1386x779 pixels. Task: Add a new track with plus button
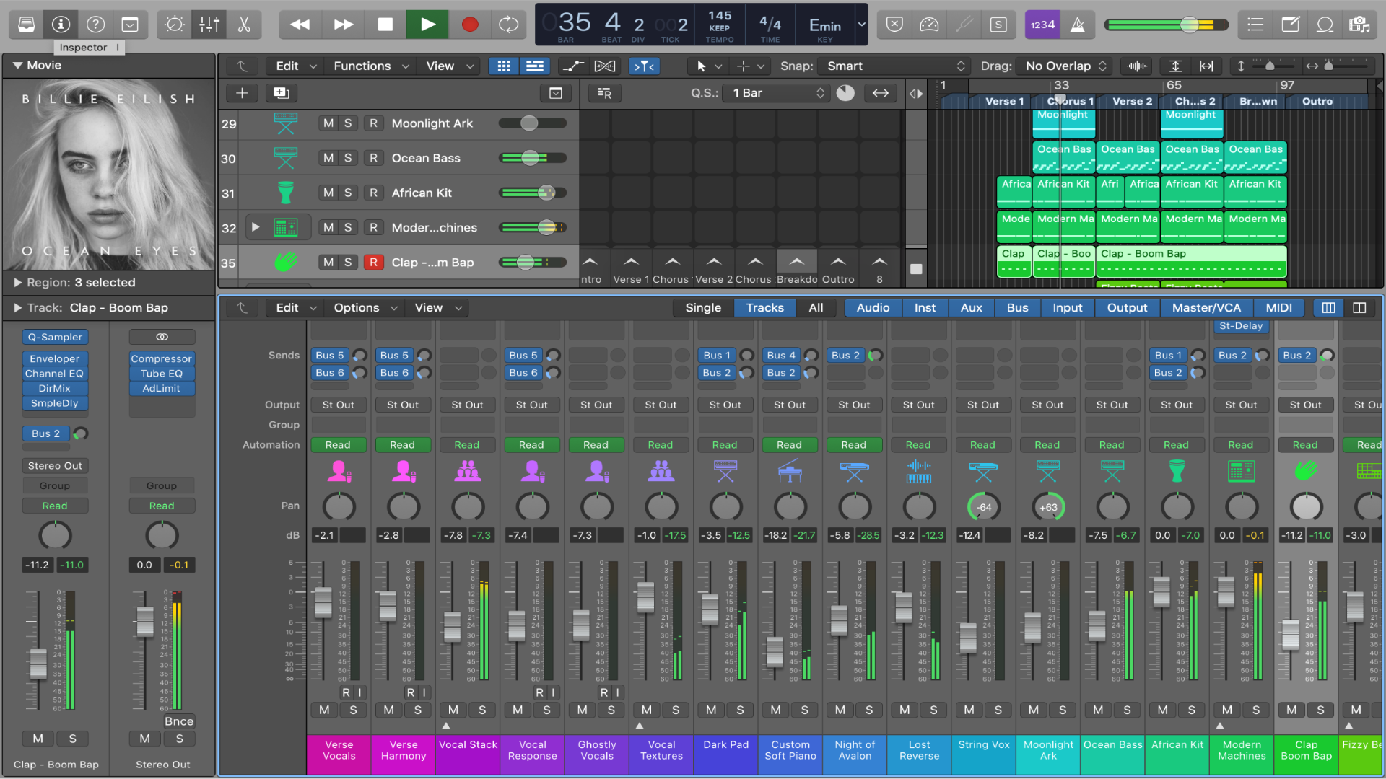pyautogui.click(x=242, y=93)
